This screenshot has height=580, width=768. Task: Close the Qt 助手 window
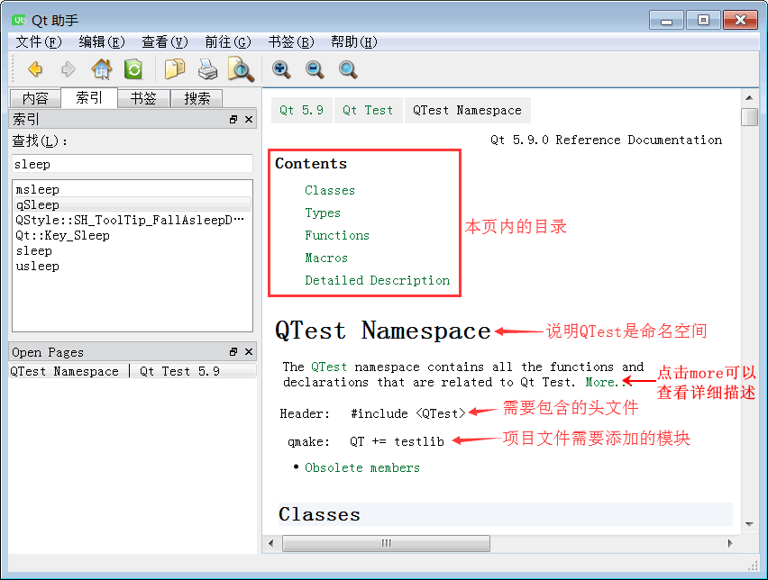pyautogui.click(x=740, y=20)
